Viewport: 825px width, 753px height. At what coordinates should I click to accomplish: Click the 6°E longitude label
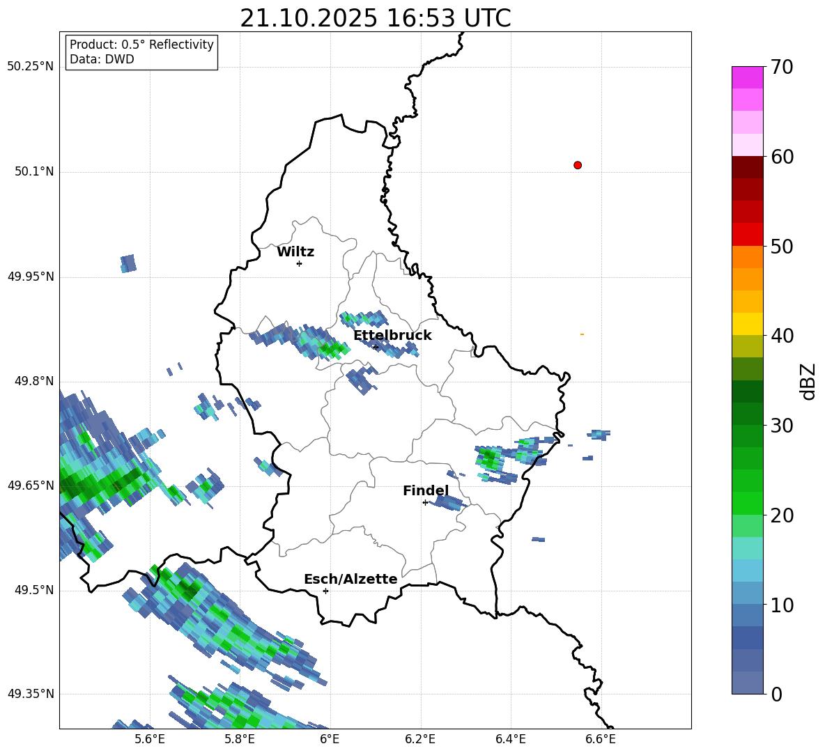[330, 739]
